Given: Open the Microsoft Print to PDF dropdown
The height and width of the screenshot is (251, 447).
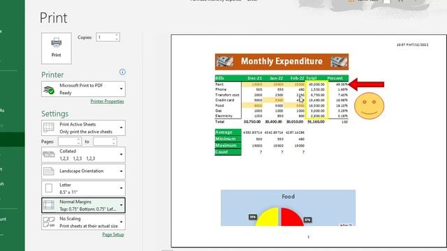Looking at the screenshot, I should click(x=83, y=89).
